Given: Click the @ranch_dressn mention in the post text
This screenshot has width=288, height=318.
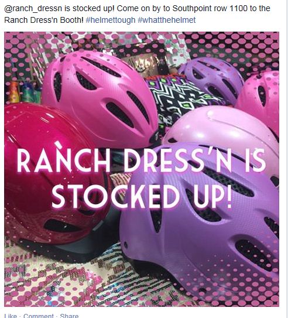Looking at the screenshot, I should pyautogui.click(x=33, y=9).
